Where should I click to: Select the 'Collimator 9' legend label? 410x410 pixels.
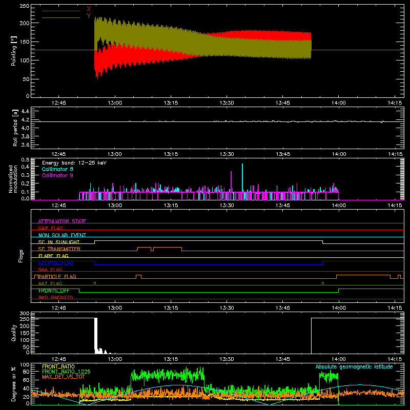pos(57,175)
